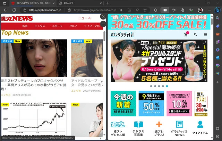Add this page to favorites star
Screen dimensions: 222x141
[145, 10]
